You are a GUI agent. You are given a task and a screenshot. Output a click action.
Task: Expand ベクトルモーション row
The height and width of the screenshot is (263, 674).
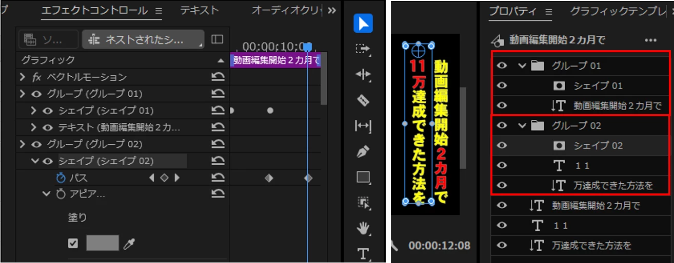point(22,77)
